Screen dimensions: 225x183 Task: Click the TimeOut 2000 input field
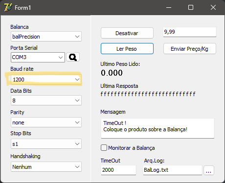[118, 170]
